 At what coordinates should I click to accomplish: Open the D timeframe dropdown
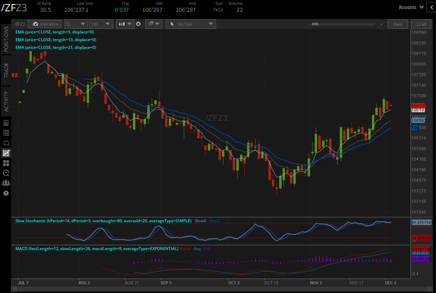point(76,24)
